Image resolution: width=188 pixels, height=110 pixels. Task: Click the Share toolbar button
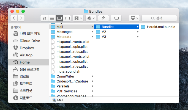(103, 18)
